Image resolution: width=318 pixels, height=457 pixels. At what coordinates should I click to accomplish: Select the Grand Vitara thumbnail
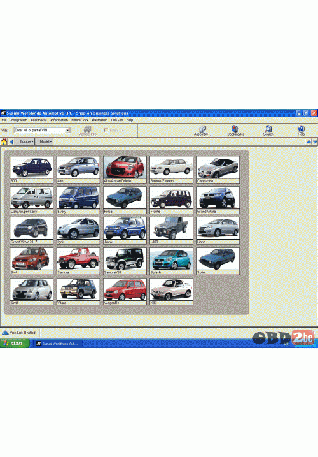point(218,200)
